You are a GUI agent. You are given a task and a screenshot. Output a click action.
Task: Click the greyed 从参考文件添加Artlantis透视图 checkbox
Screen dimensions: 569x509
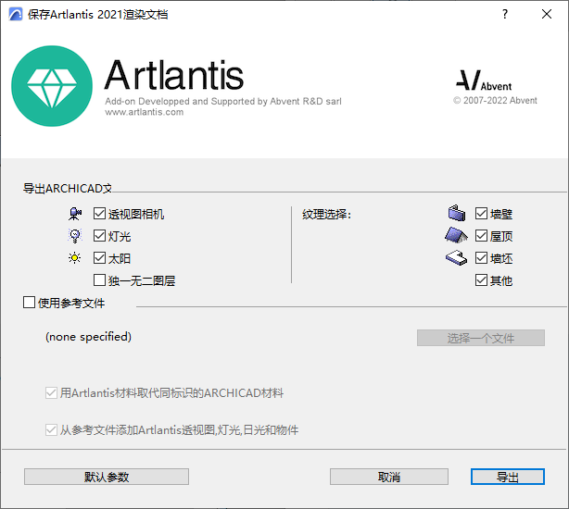coord(51,429)
